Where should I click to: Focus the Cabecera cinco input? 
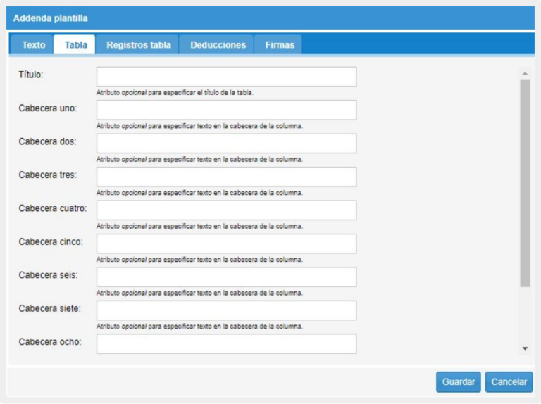tap(226, 244)
